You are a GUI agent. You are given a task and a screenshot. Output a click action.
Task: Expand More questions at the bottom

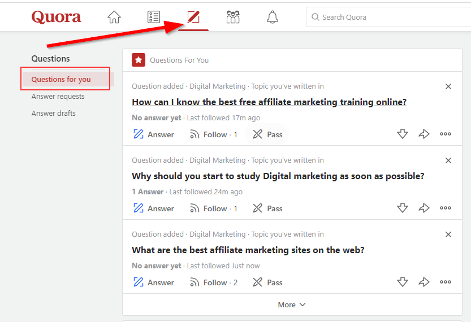[292, 304]
